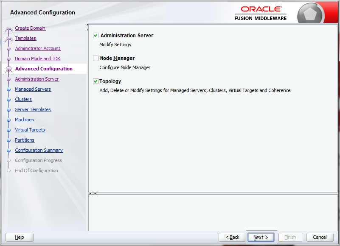Click the 'Modify Settings' description text
Screen dimensions: 340x246
tap(115, 45)
